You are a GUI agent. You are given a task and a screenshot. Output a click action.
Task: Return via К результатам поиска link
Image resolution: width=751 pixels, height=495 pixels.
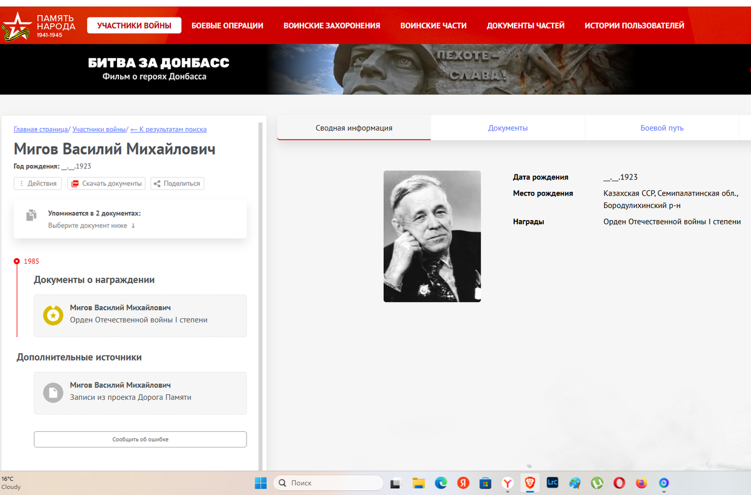click(168, 129)
